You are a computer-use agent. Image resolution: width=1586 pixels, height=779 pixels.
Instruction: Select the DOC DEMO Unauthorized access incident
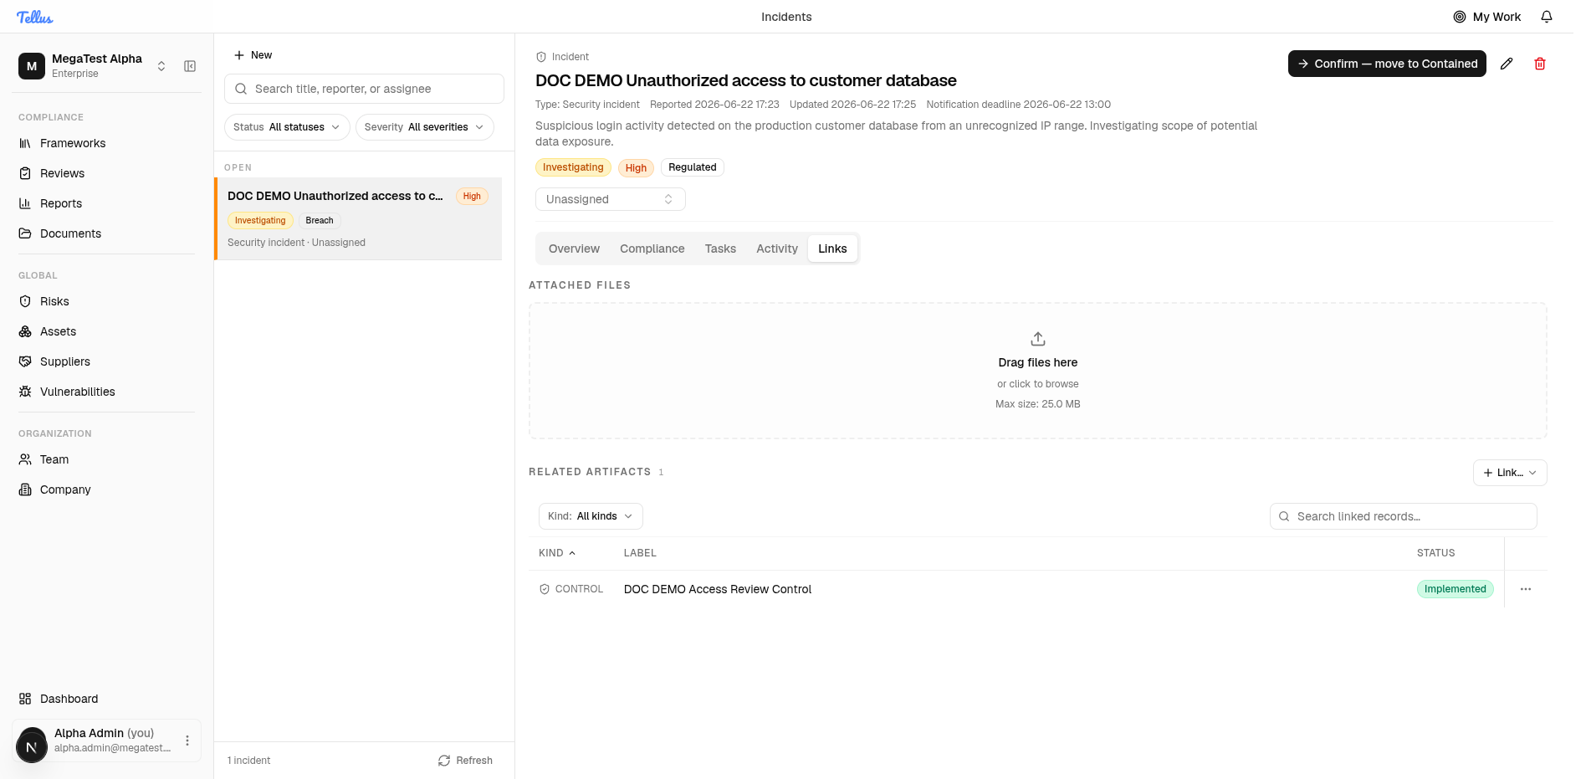coord(358,218)
